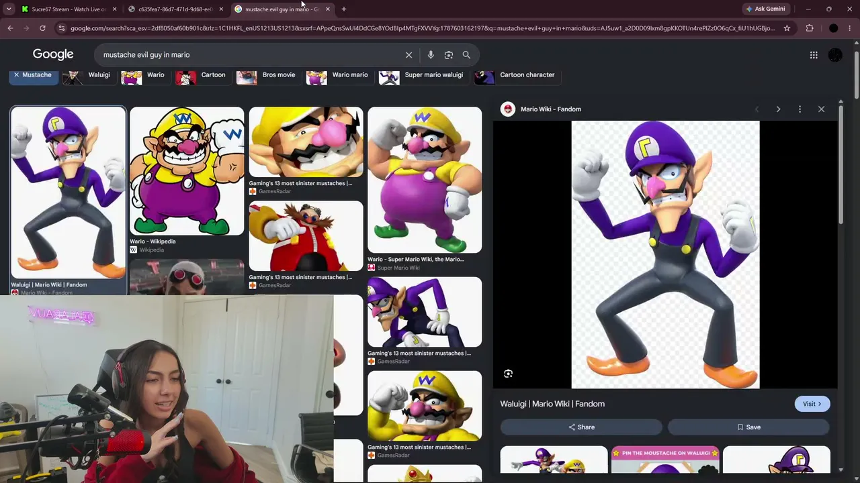
Task: Close the Sucre67 Stream tab
Action: (114, 9)
